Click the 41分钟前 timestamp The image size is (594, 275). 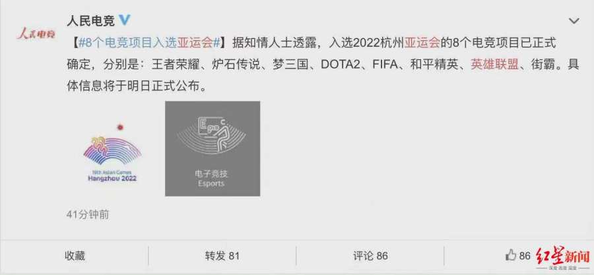click(88, 214)
